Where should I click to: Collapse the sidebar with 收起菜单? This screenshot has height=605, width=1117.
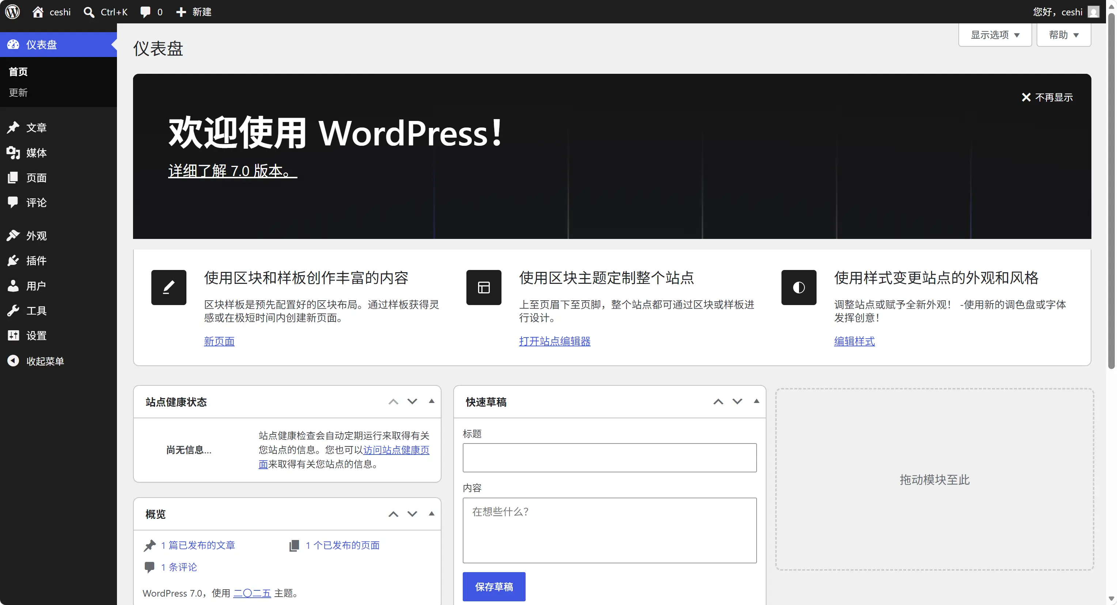click(x=58, y=361)
